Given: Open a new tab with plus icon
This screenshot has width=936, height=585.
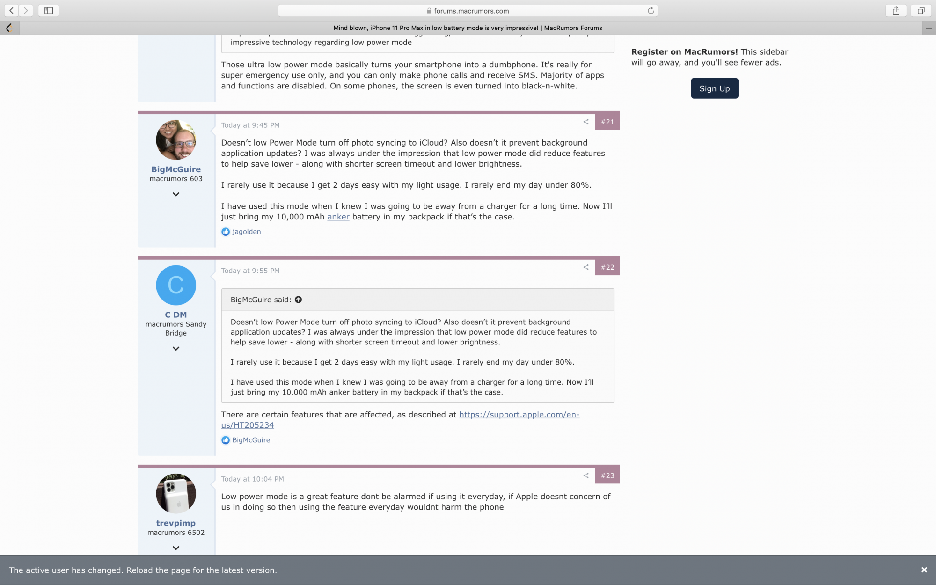Looking at the screenshot, I should click(x=929, y=28).
